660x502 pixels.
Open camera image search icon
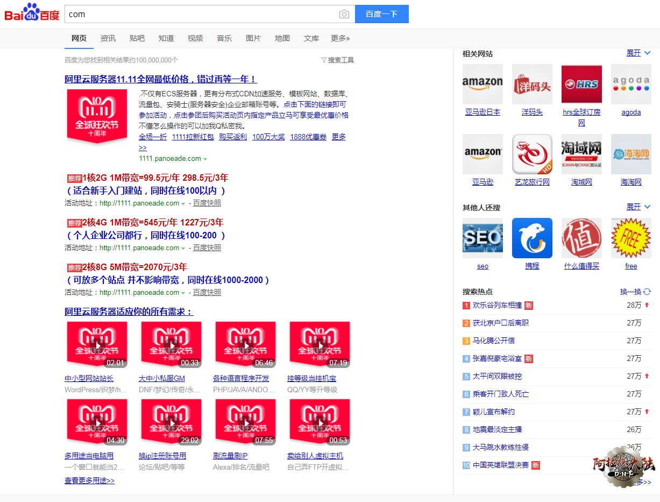(x=344, y=15)
